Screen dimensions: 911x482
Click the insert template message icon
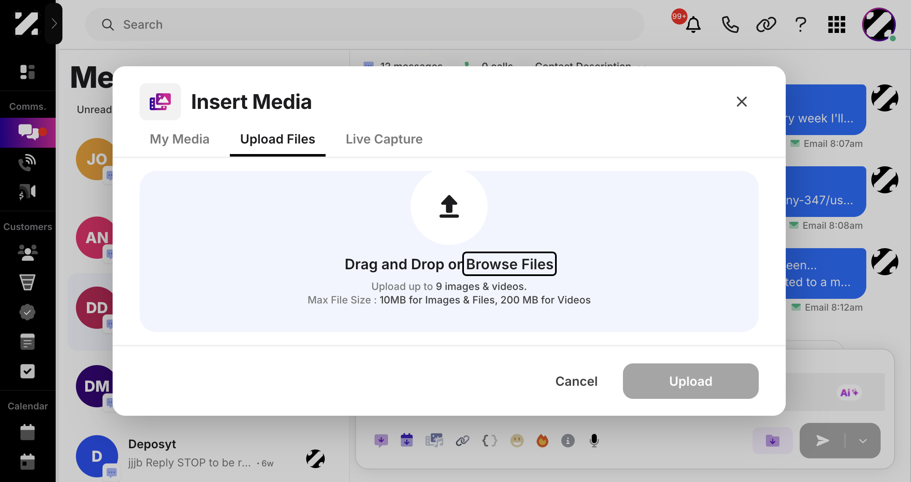tap(381, 441)
